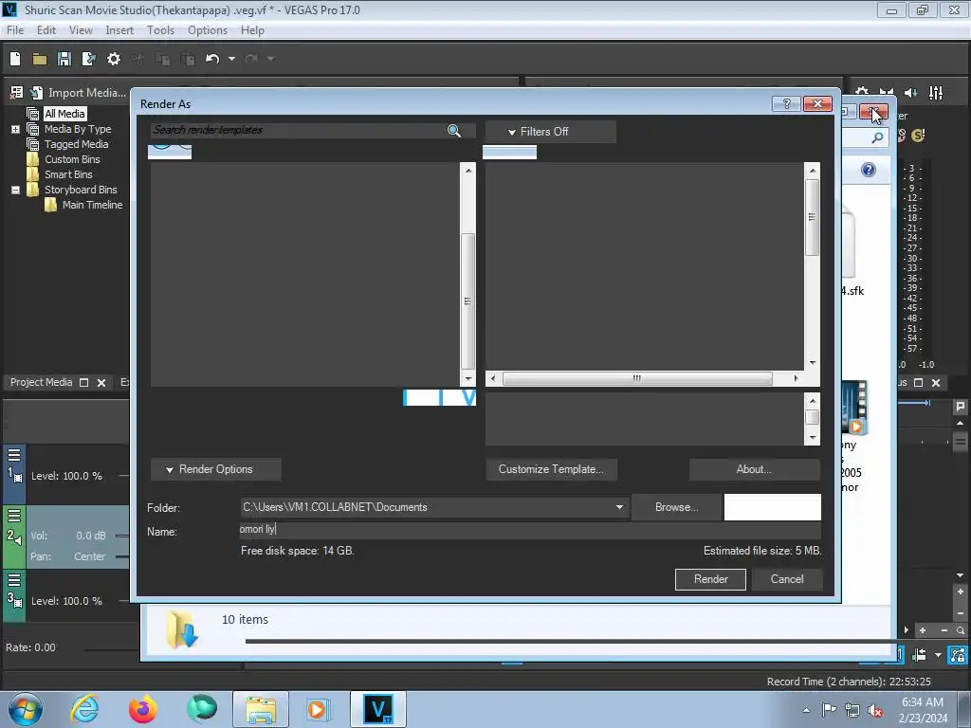Open the Tools menu

pyautogui.click(x=160, y=30)
